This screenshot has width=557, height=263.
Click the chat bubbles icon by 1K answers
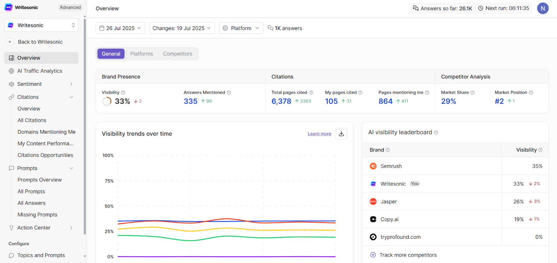[x=270, y=28]
